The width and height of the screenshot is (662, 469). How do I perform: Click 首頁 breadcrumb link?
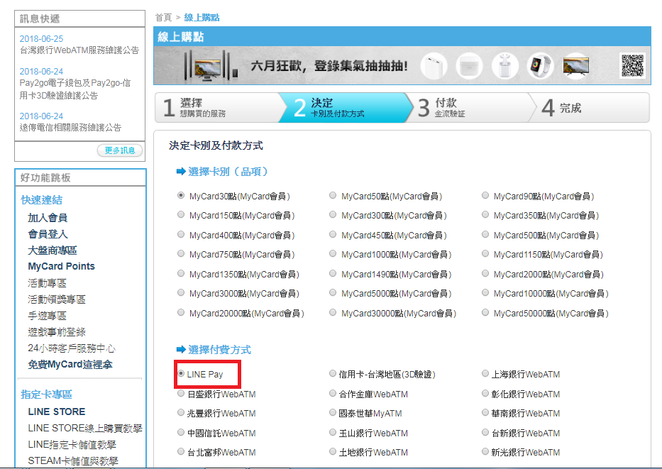[x=163, y=17]
